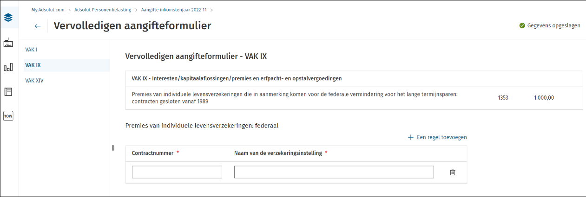The height and width of the screenshot is (197, 586).
Task: Select the panel splitter handle
Action: coord(113,148)
